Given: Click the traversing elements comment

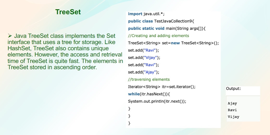Looking at the screenshot, I should (149, 79).
